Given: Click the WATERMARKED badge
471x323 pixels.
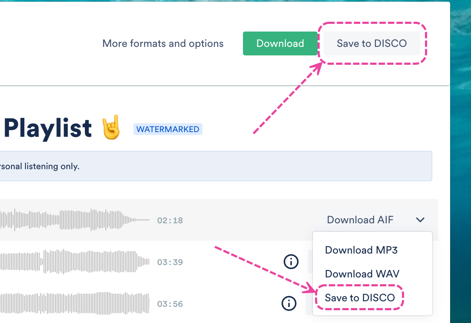Looking at the screenshot, I should click(168, 129).
